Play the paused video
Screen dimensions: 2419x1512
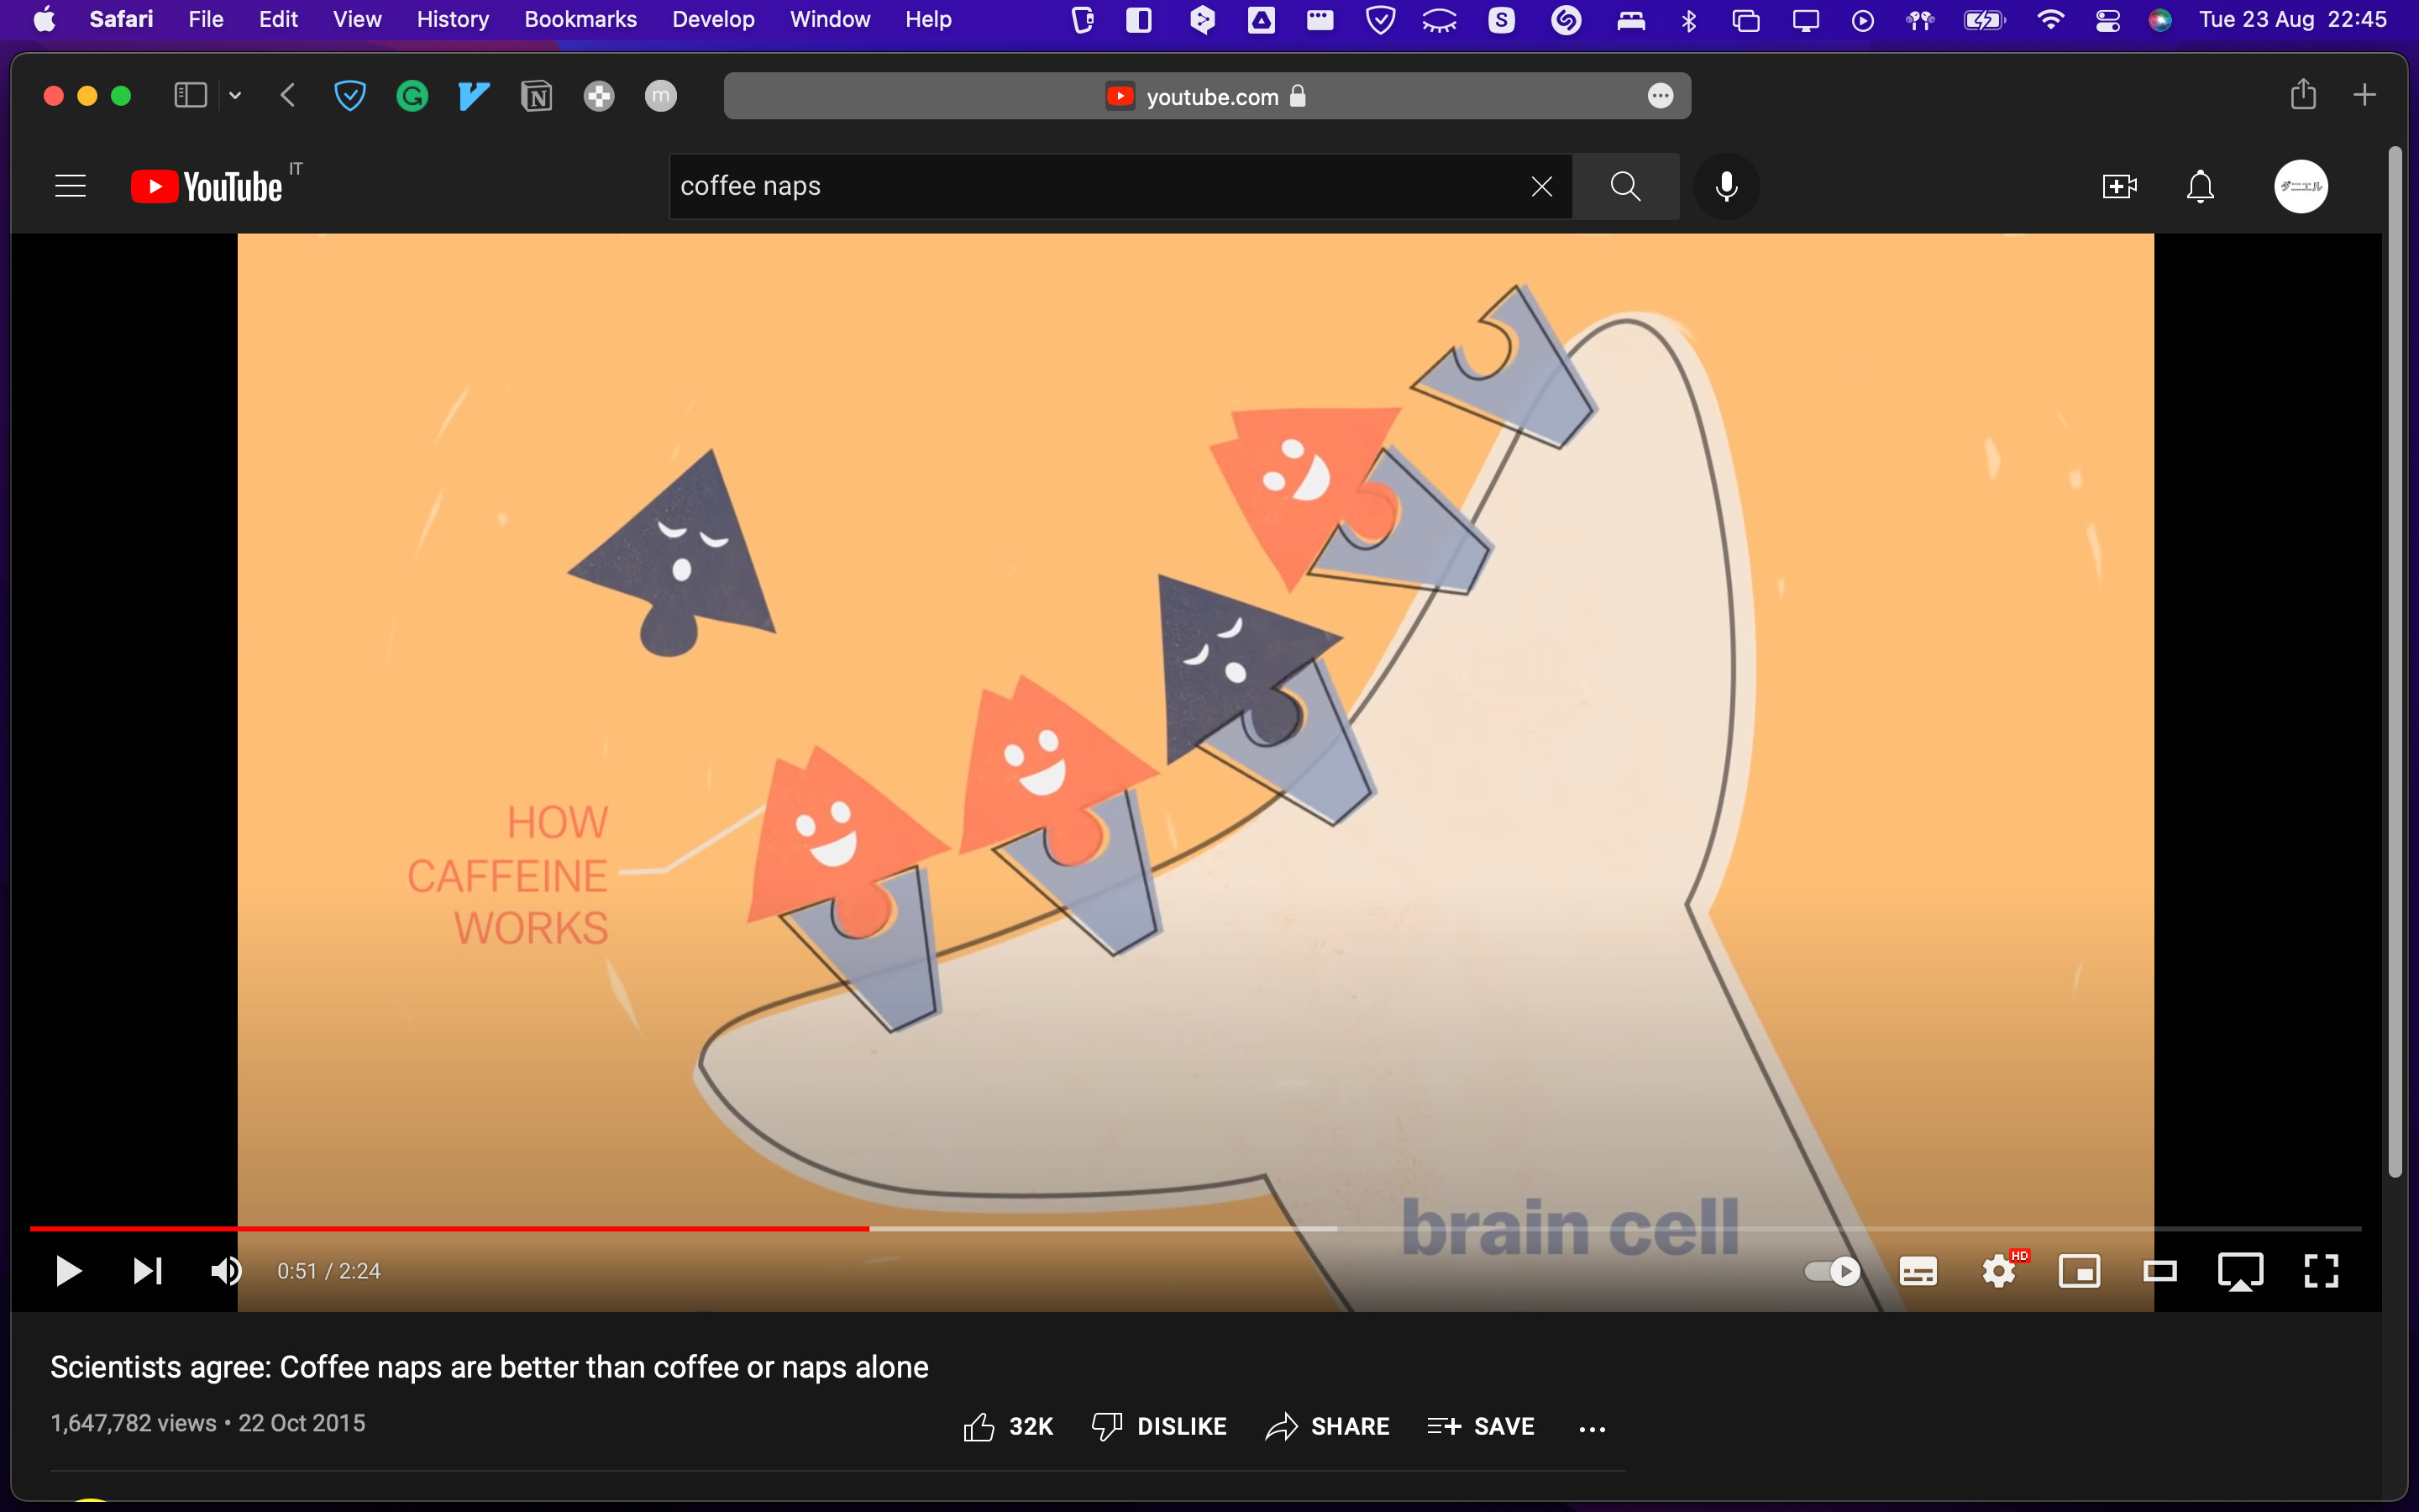coord(68,1271)
